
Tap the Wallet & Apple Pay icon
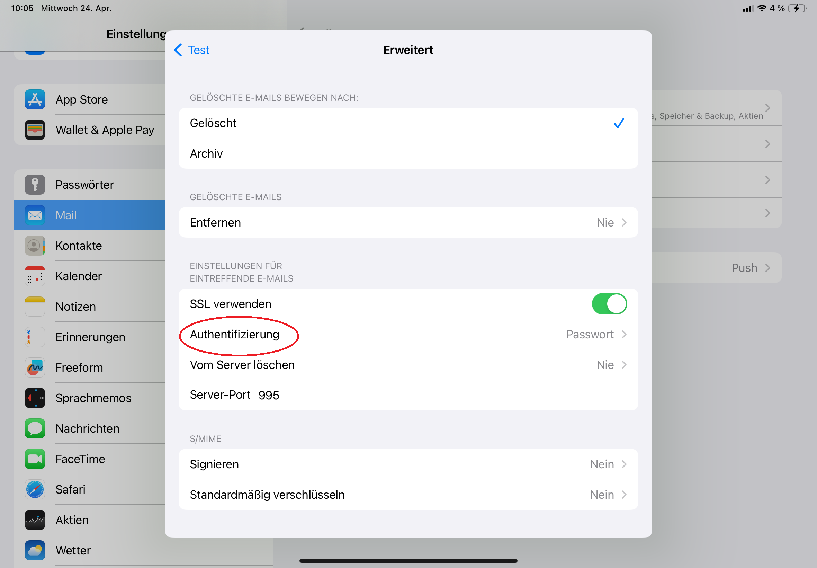35,130
